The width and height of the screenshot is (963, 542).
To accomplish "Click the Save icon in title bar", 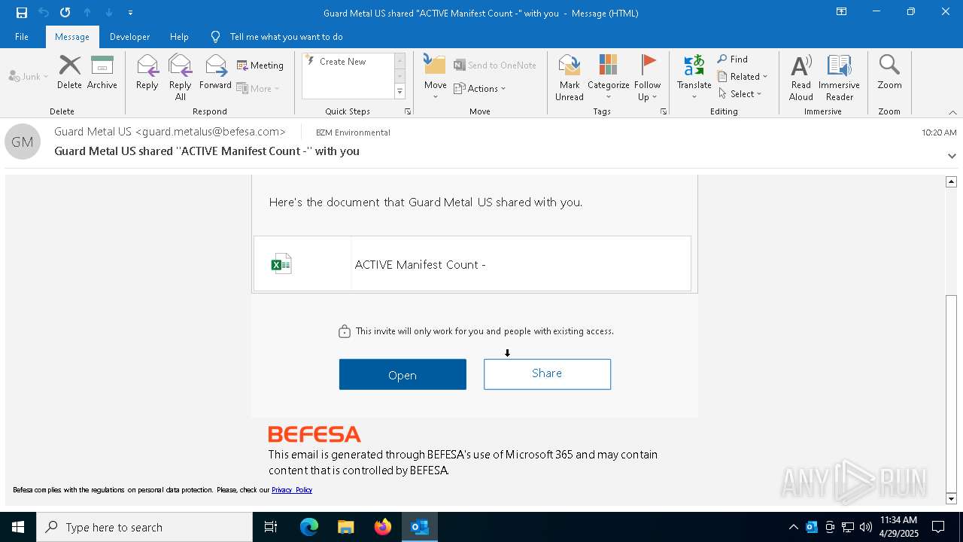I will tap(22, 13).
